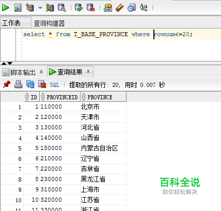Select the cell 辽宁省
This screenshot has width=221, height=211.
(103, 159)
